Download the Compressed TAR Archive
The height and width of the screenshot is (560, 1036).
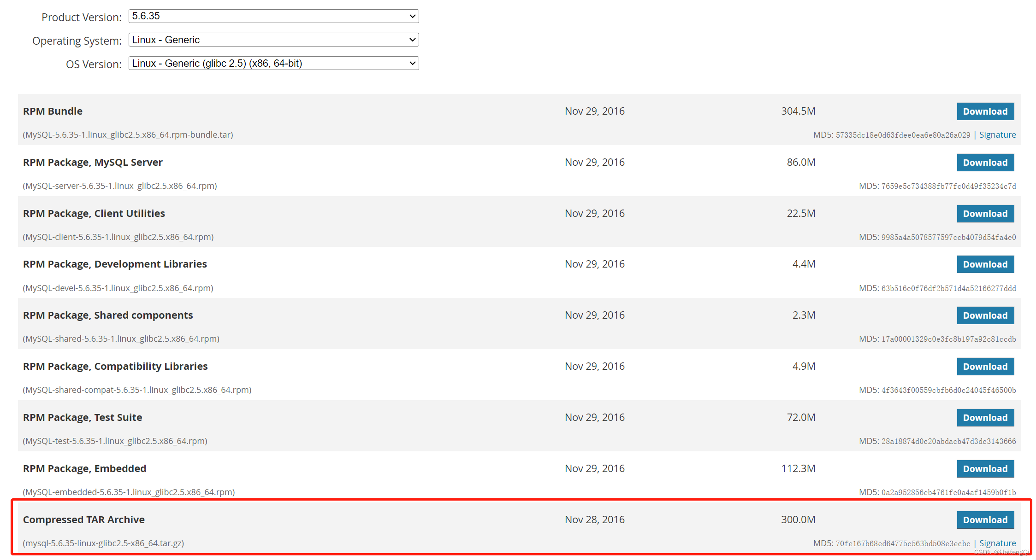[985, 520]
